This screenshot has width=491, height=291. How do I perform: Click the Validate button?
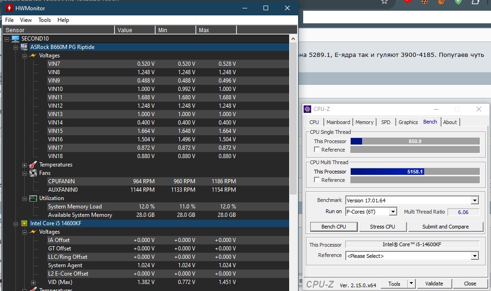pyautogui.click(x=434, y=284)
